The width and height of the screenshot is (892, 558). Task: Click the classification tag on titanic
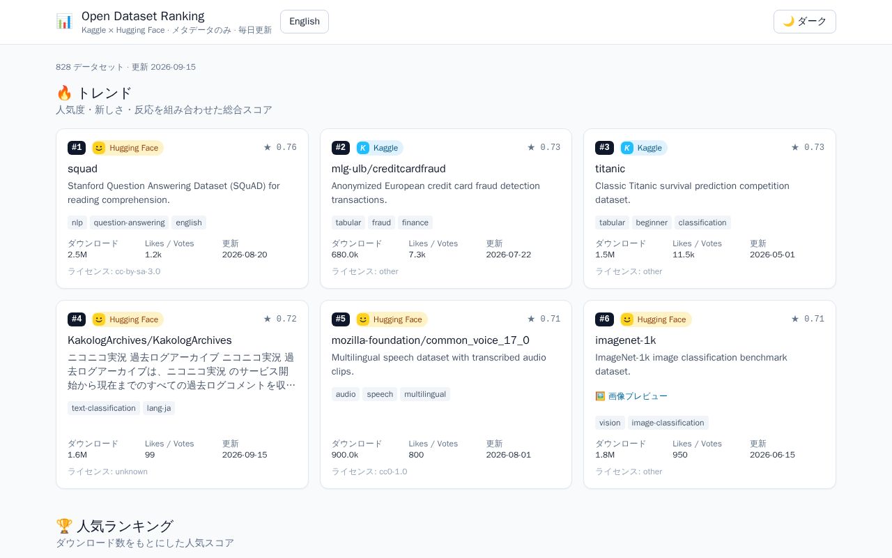pos(702,223)
